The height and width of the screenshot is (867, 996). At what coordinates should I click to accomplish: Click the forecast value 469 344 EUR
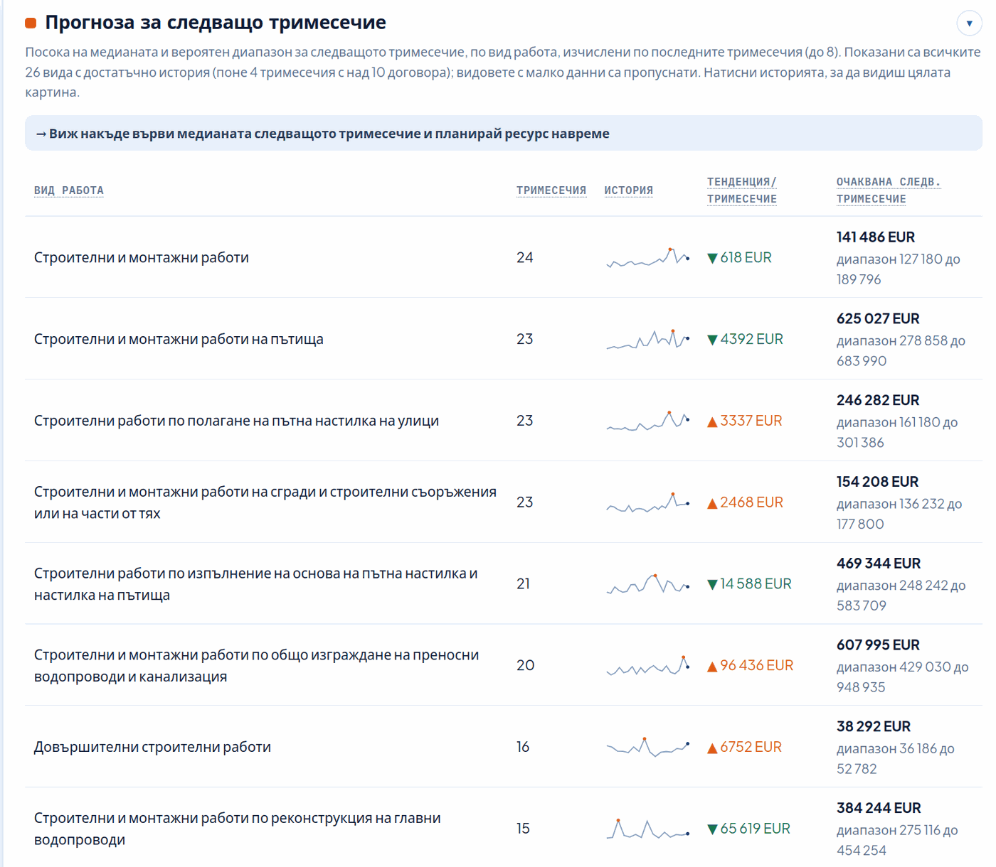(x=879, y=564)
